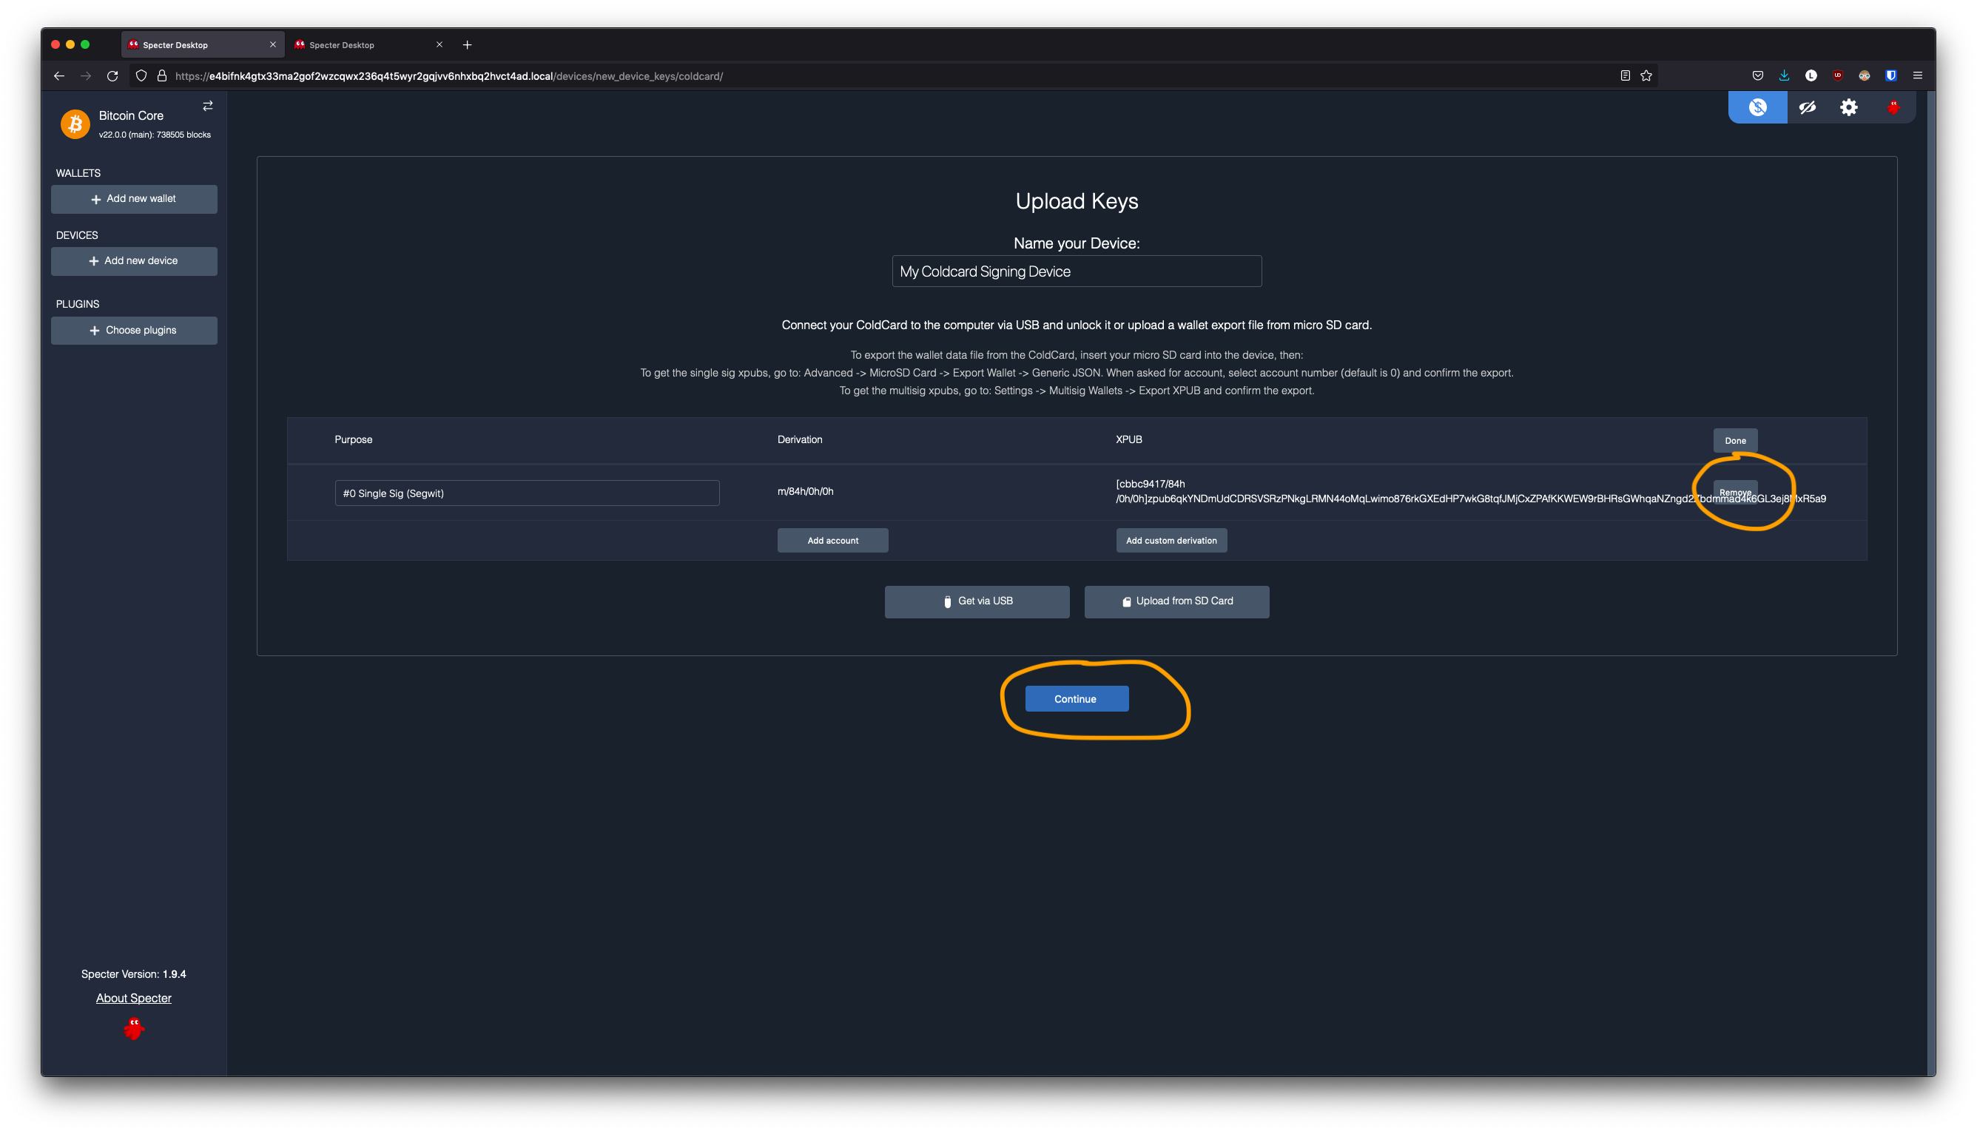The image size is (1977, 1131).
Task: Open Specter settings gear icon
Action: [1849, 107]
